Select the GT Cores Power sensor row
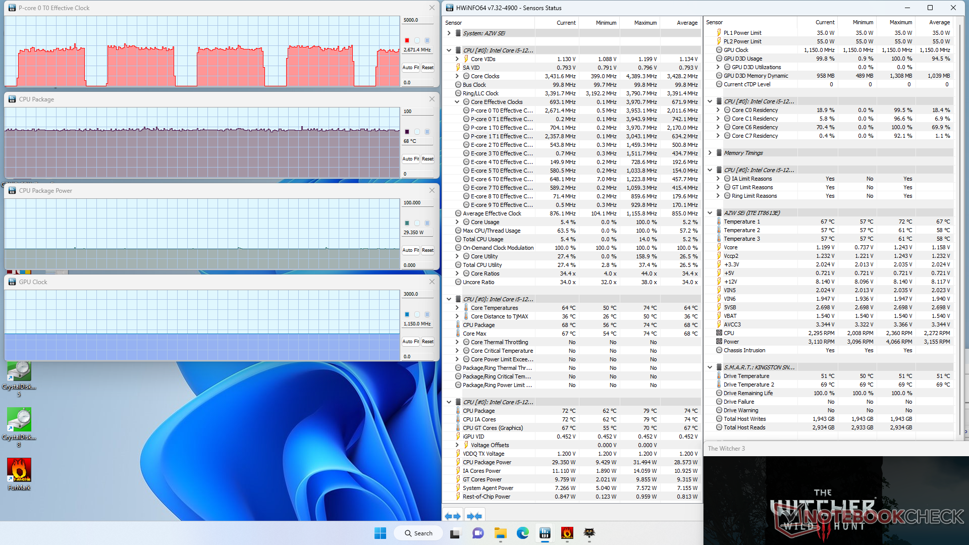Viewport: 969px width, 545px height. tap(571, 479)
